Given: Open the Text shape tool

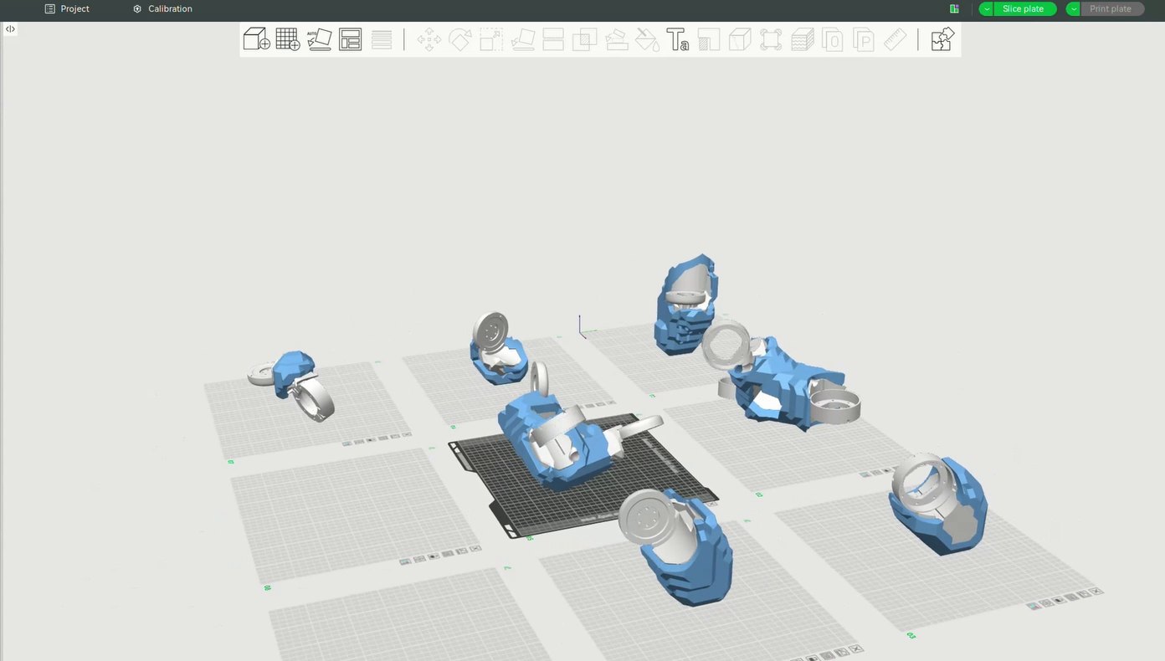Looking at the screenshot, I should [678, 39].
